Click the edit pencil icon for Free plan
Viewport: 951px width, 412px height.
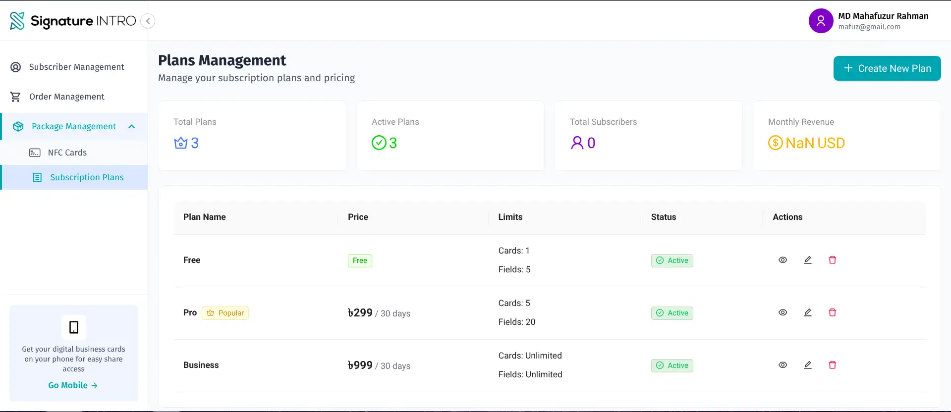tap(807, 260)
